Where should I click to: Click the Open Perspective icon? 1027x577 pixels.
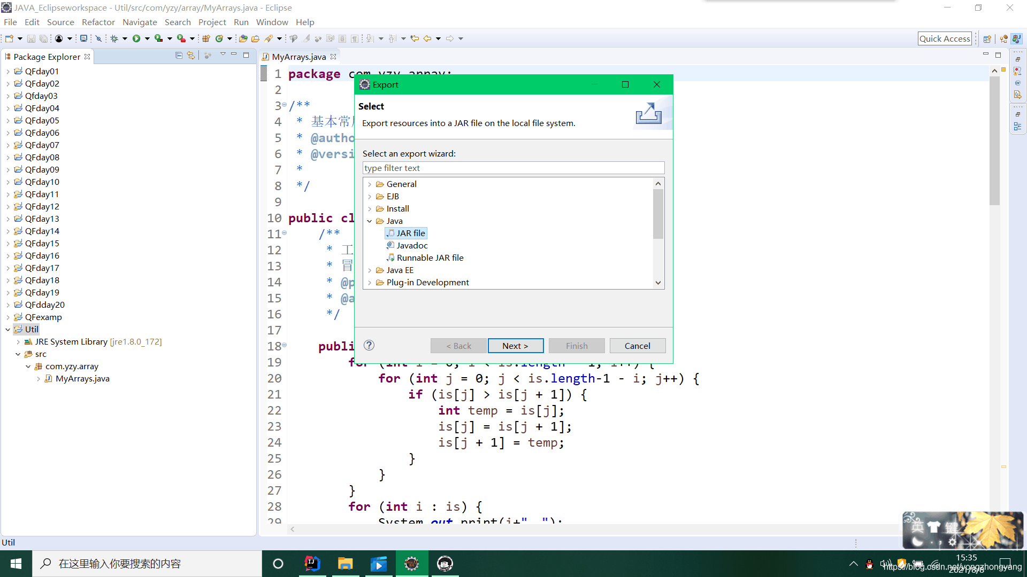[x=987, y=38]
